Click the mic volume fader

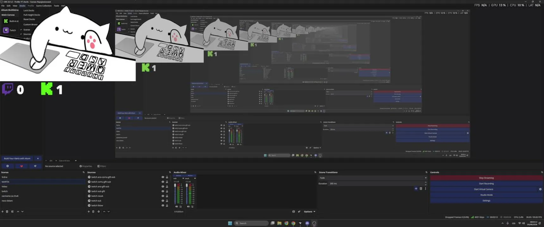(x=175, y=185)
